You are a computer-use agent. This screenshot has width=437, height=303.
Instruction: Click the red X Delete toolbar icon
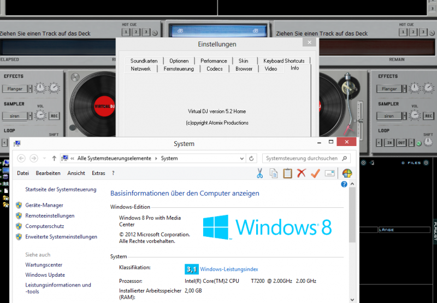pos(302,173)
